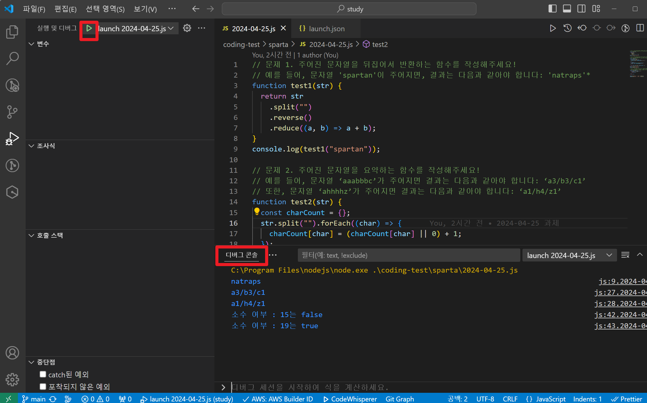Toggle the primary side bar layout icon
This screenshot has width=647, height=403.
click(552, 9)
